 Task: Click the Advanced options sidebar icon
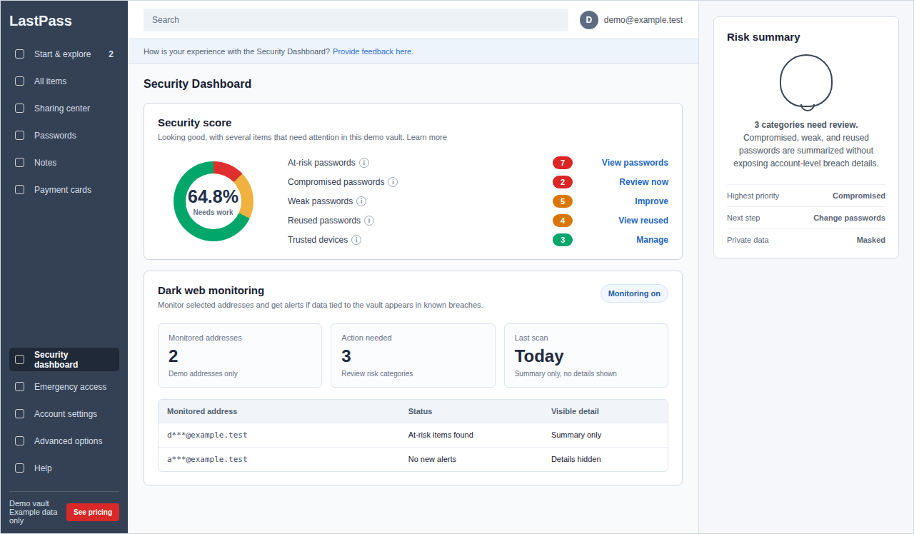(20, 441)
